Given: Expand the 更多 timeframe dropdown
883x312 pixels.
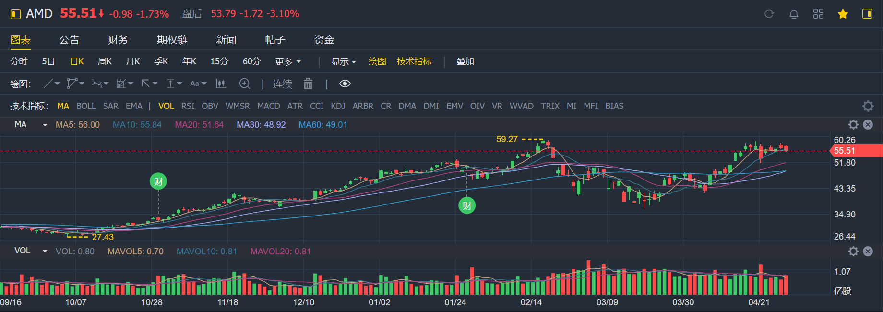Looking at the screenshot, I should click(x=288, y=62).
